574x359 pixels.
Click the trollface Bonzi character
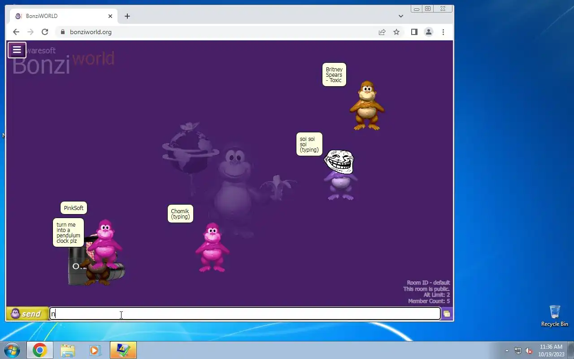pos(340,175)
